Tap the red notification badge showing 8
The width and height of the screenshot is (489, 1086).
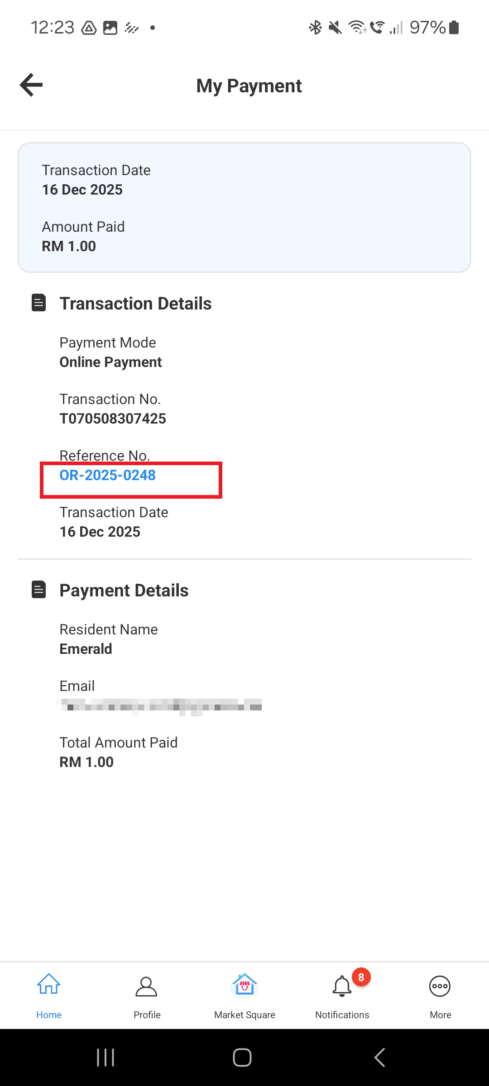point(361,977)
